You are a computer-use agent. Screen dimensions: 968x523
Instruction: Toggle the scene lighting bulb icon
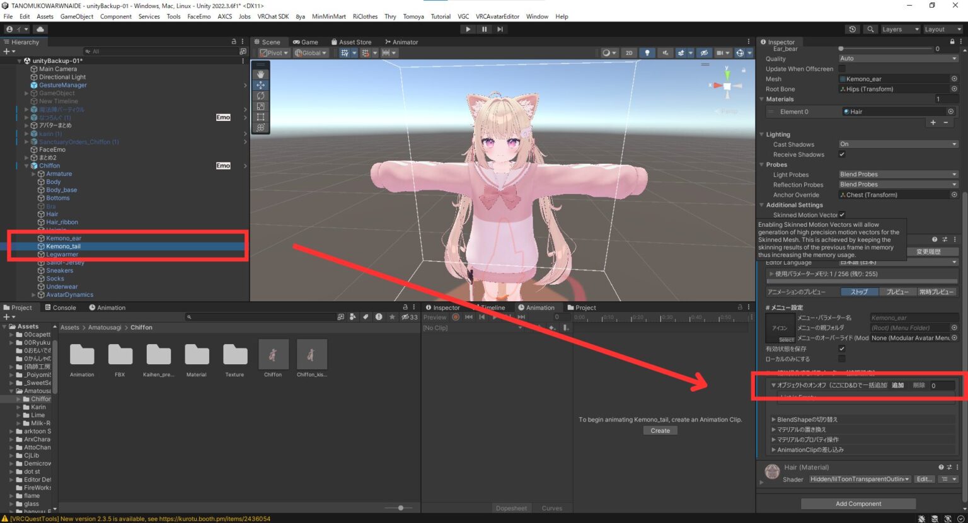647,53
